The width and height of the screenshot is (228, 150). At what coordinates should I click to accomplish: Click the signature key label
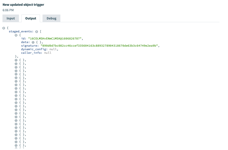(x=30, y=46)
